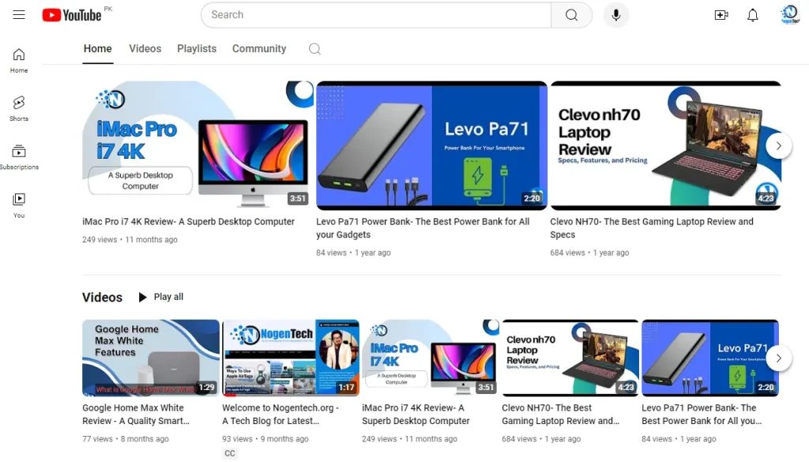Open Google Home Max White Features thumbnail
This screenshot has width=809, height=462.
point(151,358)
